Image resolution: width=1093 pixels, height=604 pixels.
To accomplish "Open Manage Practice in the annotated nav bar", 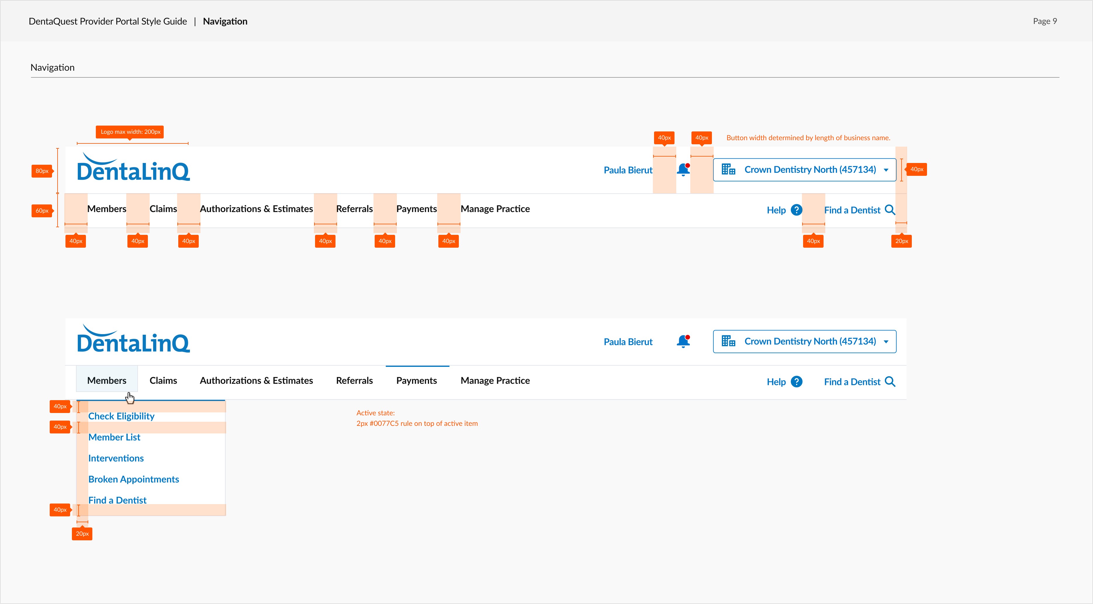I will (x=495, y=209).
